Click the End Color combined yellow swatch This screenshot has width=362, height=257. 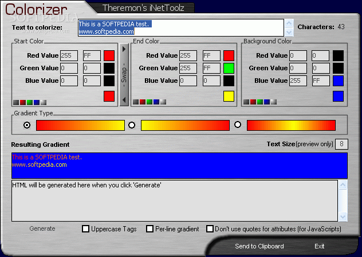(229, 97)
